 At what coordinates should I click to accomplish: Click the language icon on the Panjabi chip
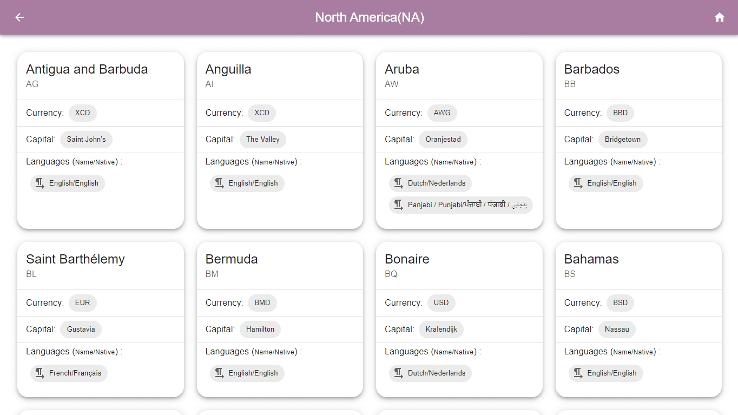pyautogui.click(x=398, y=205)
